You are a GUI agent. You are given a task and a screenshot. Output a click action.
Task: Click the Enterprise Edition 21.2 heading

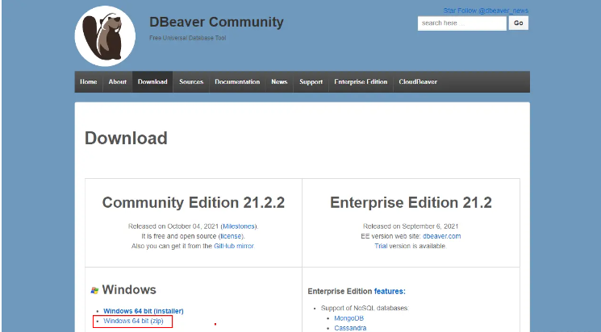[x=411, y=202]
